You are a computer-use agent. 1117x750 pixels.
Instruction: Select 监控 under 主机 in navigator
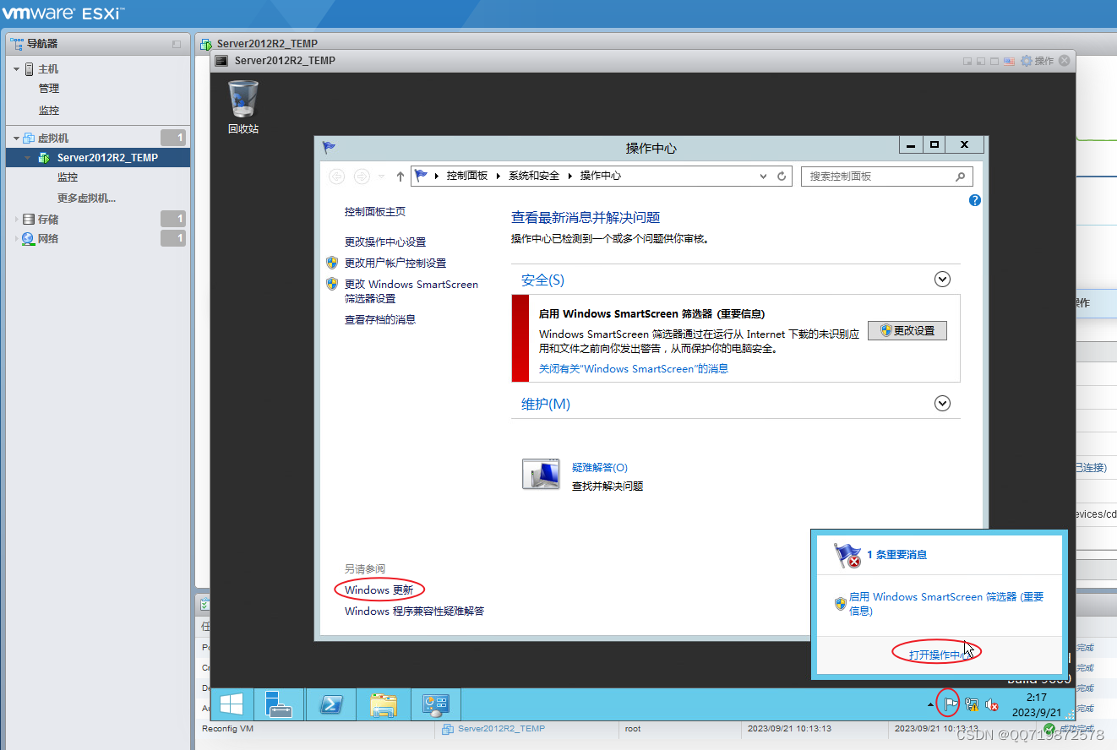[x=49, y=111]
